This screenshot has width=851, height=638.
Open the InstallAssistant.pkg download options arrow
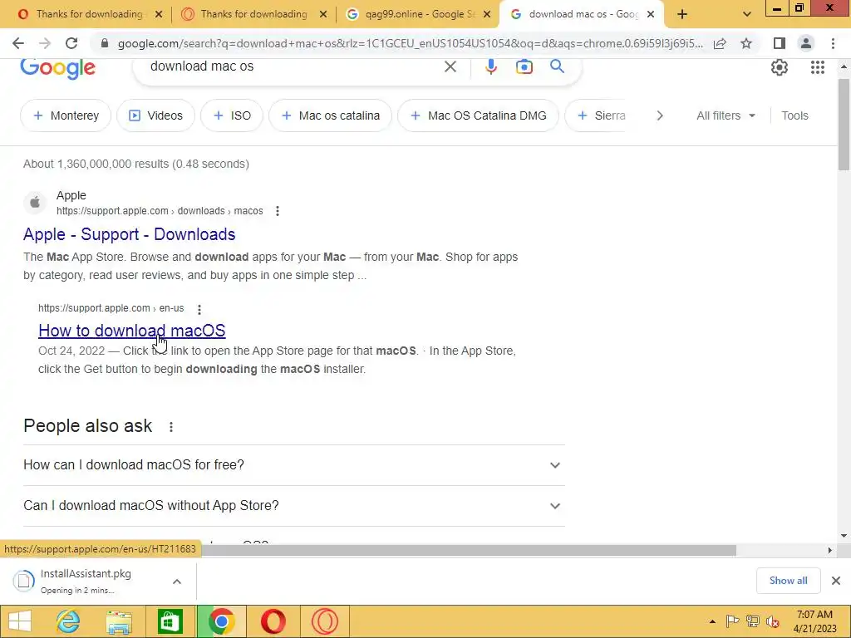(177, 582)
